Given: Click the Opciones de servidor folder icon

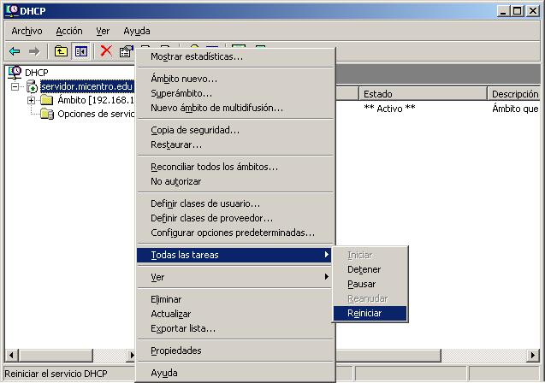Looking at the screenshot, I should coord(47,114).
